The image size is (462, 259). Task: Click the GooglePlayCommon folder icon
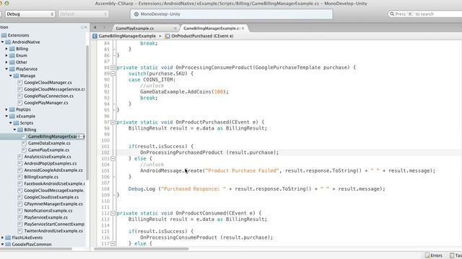pos(8,245)
